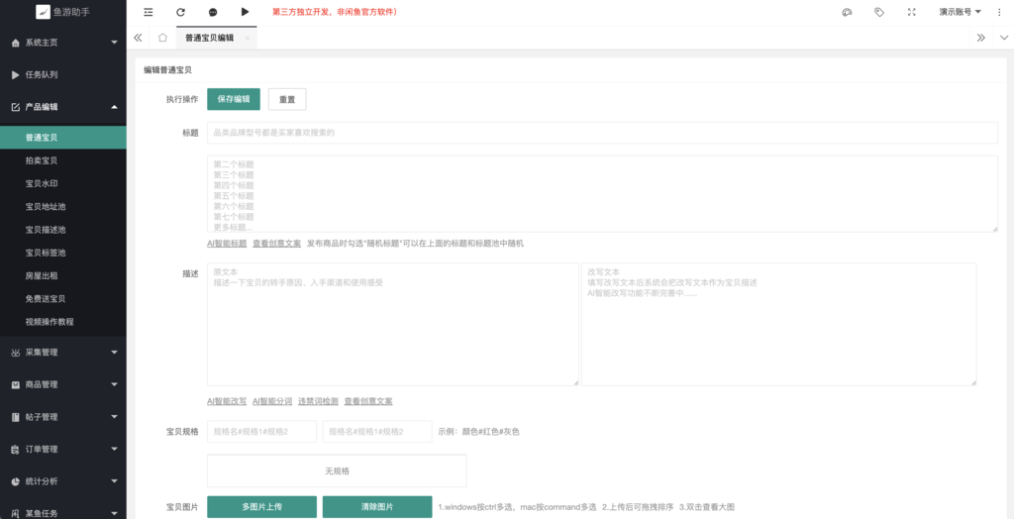Click the refresh icon in top toolbar

coord(180,12)
